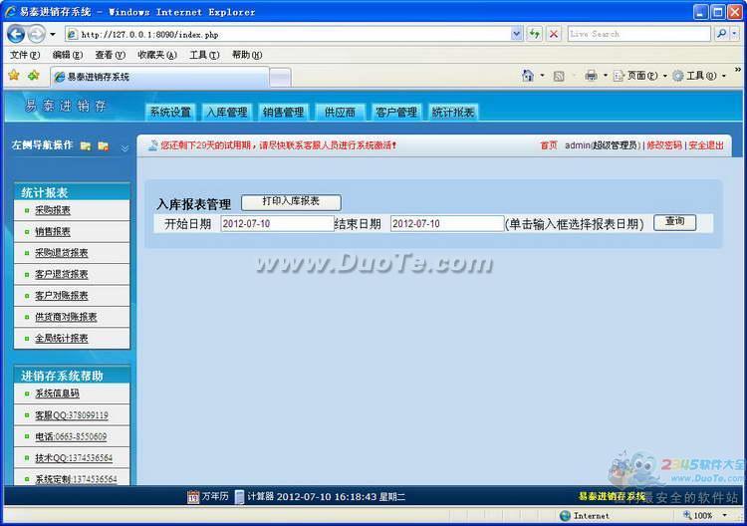Open the 采购报表 sidebar link
Viewport: 747px width, 526px height.
click(53, 210)
